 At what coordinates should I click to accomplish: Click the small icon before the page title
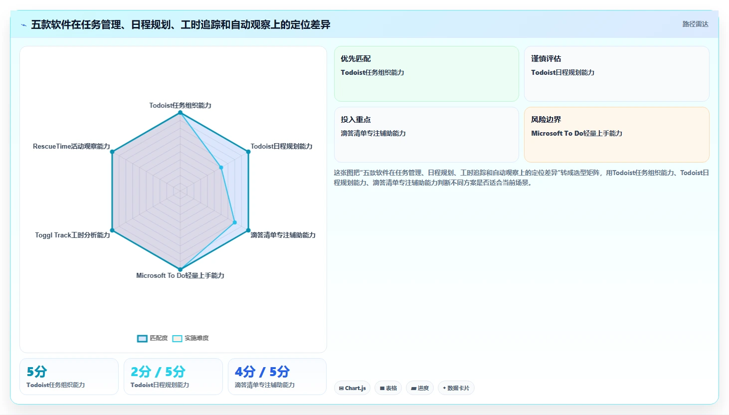click(x=23, y=25)
